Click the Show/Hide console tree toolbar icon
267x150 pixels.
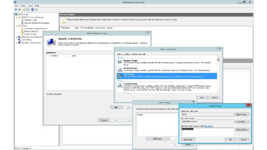[28, 10]
